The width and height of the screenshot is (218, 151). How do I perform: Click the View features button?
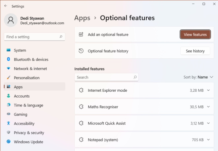(195, 34)
